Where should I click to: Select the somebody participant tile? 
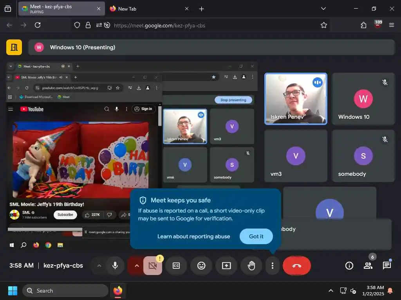(x=363, y=156)
